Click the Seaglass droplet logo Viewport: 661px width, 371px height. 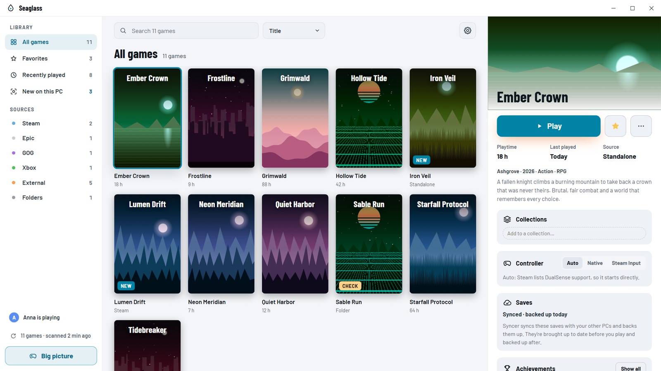(11, 8)
